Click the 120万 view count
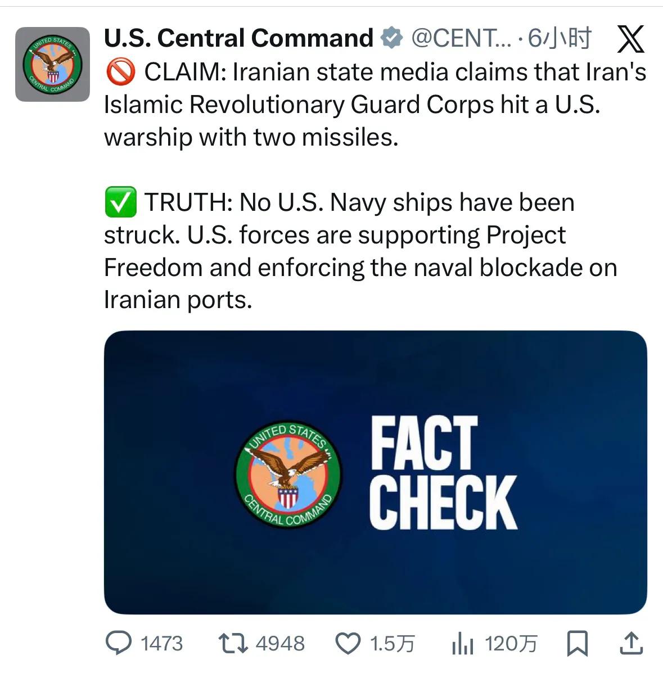 point(511,643)
